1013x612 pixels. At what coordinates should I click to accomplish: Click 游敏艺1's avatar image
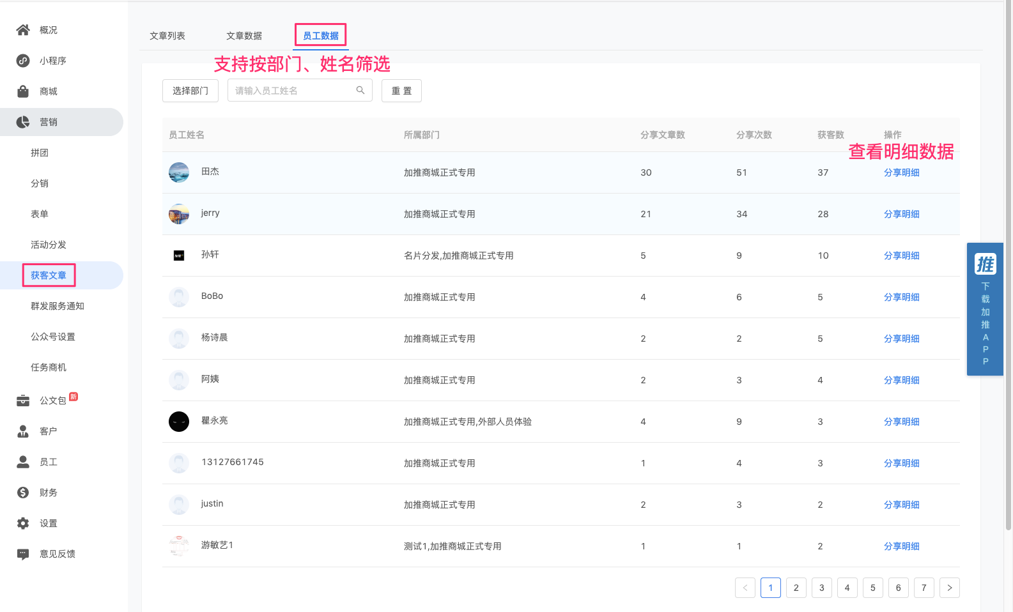coord(179,546)
